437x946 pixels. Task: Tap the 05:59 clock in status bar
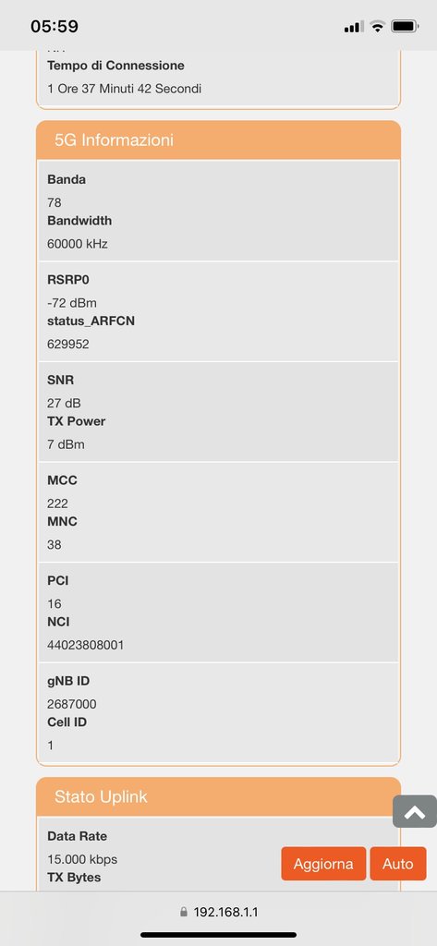(x=55, y=27)
